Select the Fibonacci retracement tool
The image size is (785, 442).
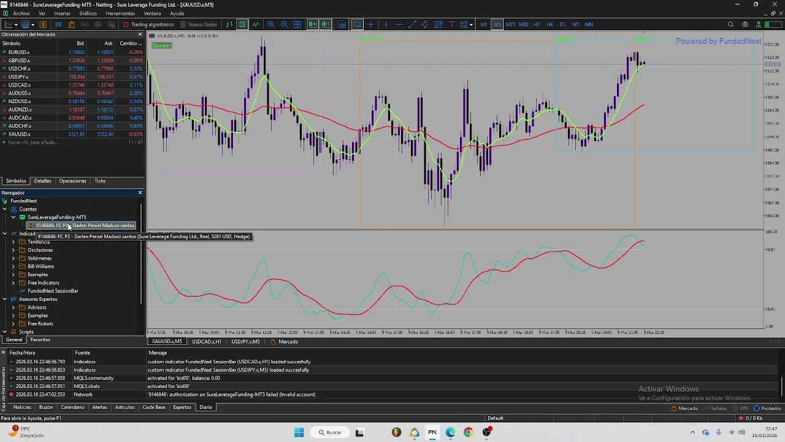pos(438,25)
